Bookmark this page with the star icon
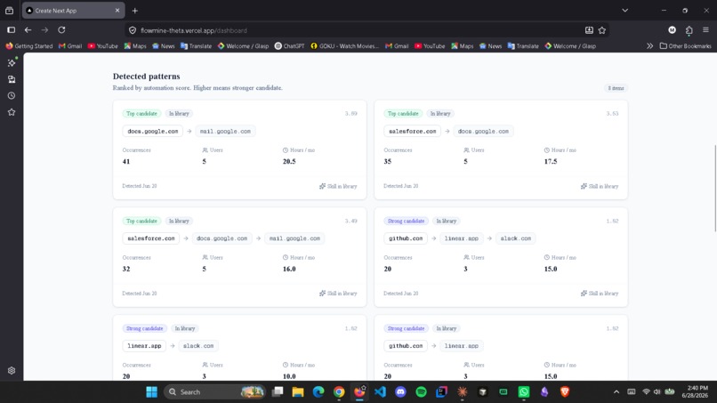The width and height of the screenshot is (717, 403). point(601,30)
